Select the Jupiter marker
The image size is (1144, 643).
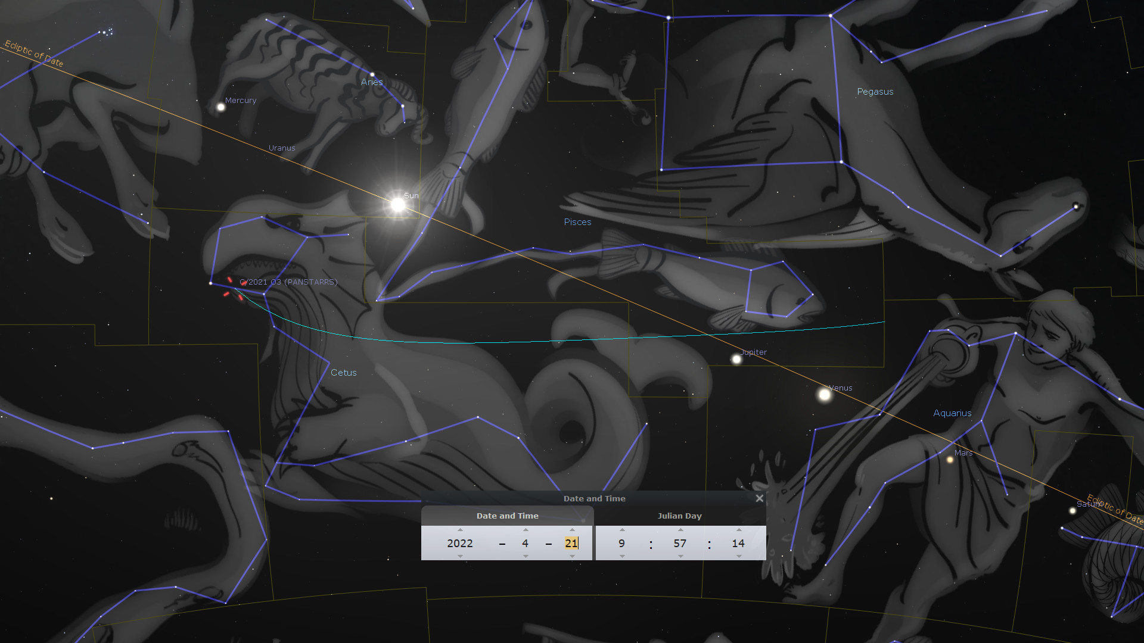tap(736, 359)
